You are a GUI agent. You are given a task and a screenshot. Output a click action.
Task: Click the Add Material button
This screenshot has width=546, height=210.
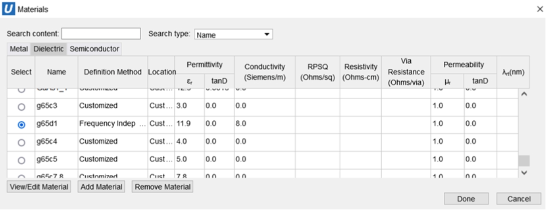[101, 186]
